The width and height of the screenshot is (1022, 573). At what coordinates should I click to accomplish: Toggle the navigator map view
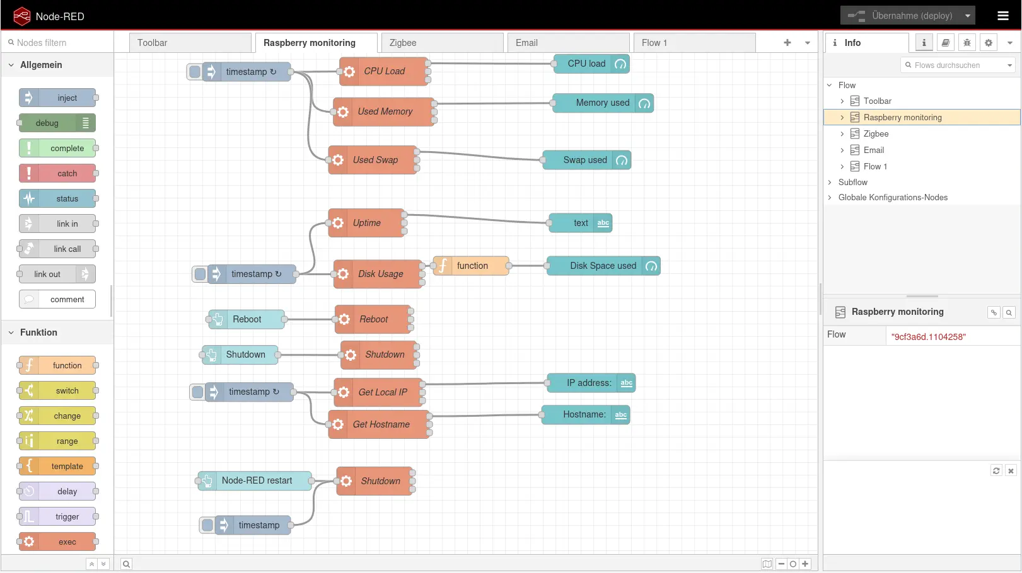pyautogui.click(x=767, y=564)
